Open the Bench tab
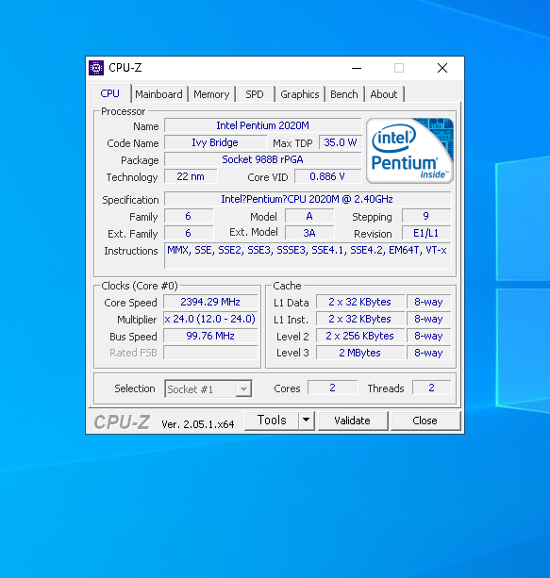Viewport: 550px width, 578px height. pos(344,94)
